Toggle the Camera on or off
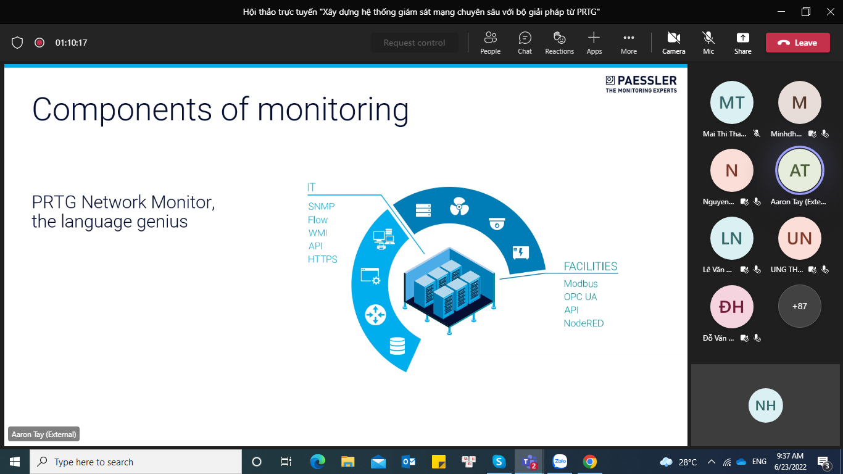Viewport: 843px width, 474px height. pos(674,43)
